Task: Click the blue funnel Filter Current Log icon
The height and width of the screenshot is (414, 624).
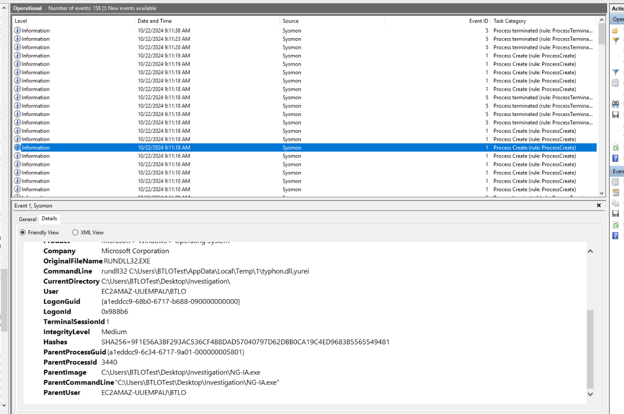Action: click(x=615, y=72)
